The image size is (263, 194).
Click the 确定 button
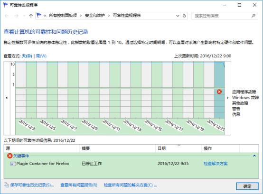(x=247, y=186)
